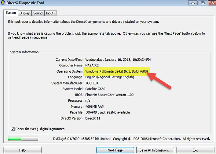
Task: Click the 'DirectX 11' version value
Action: 93,118
